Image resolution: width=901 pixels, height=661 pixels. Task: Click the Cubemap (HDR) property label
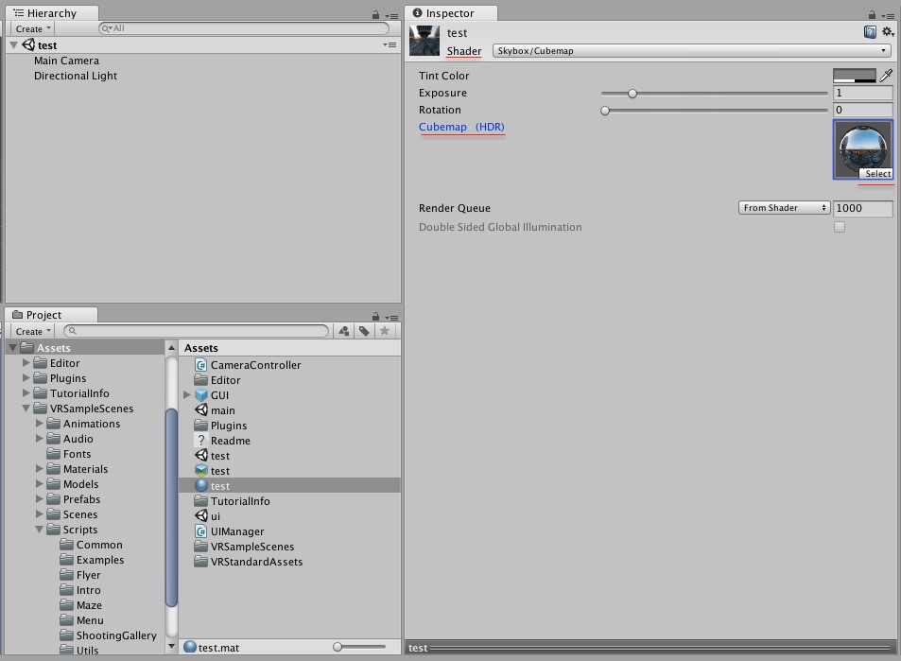click(461, 127)
